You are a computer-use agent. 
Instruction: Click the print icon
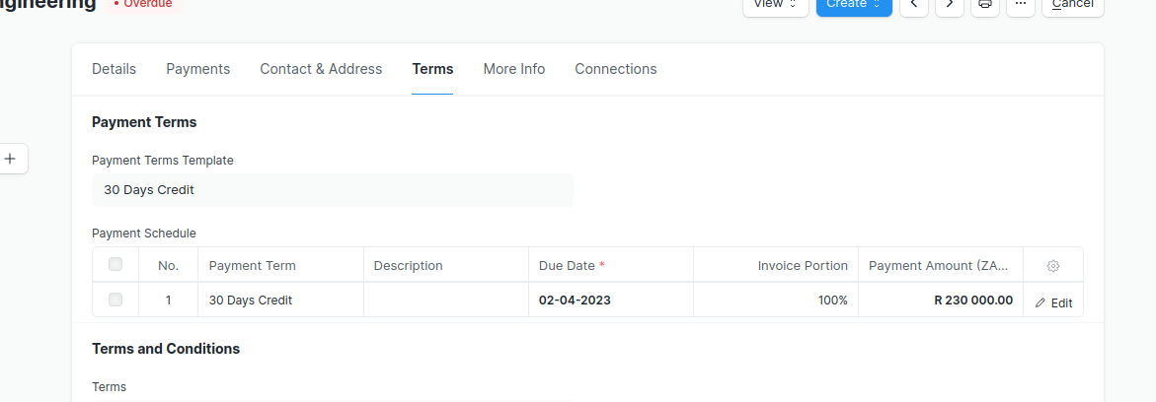click(x=984, y=5)
